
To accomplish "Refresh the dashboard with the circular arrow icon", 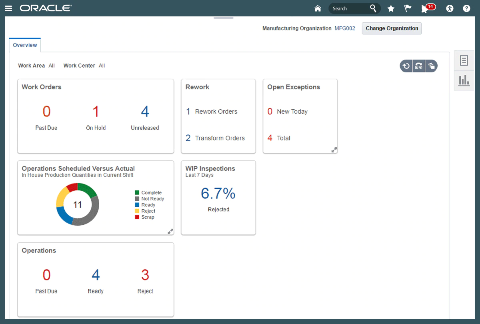I will click(x=406, y=66).
